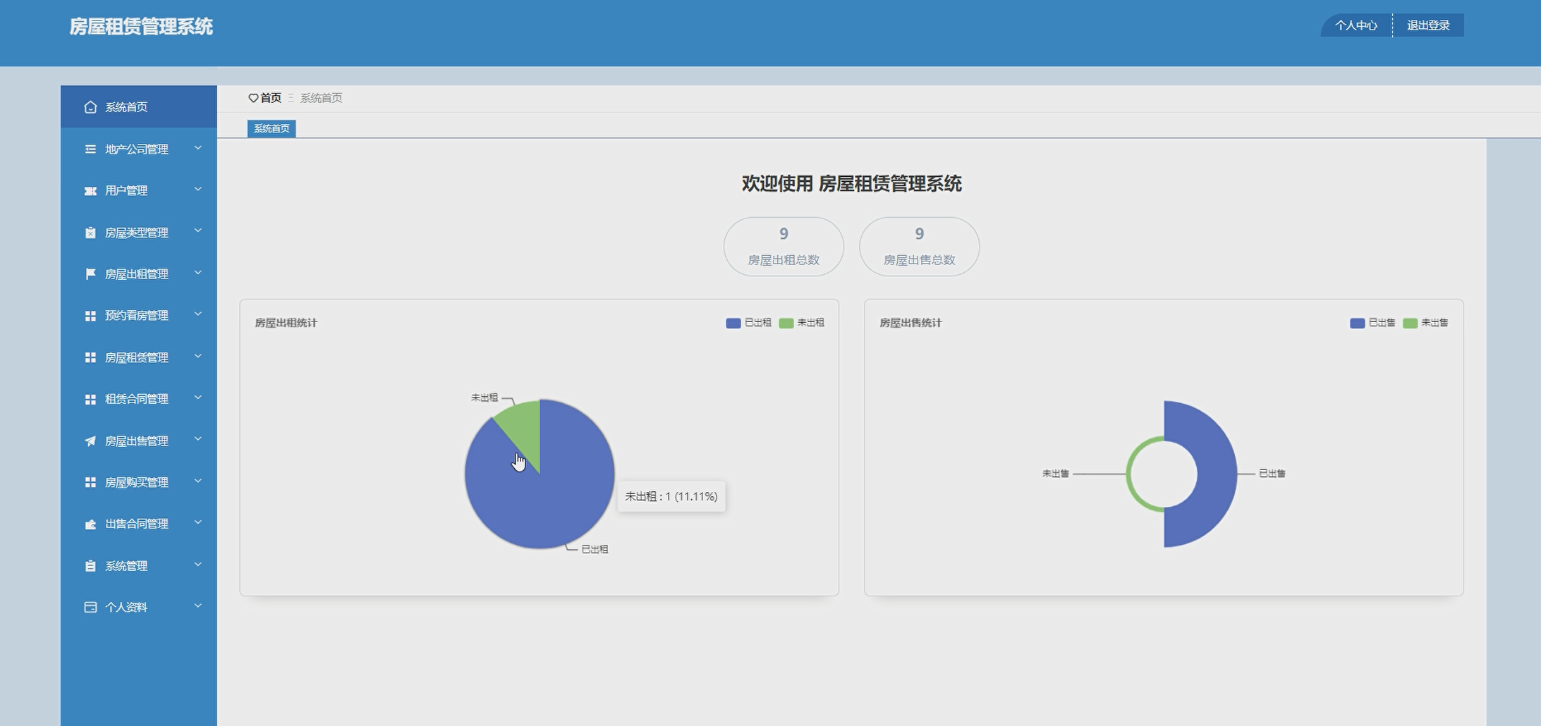Image resolution: width=1541 pixels, height=726 pixels.
Task: Click the clipboard icon beside 房屋类型管理
Action: [90, 233]
